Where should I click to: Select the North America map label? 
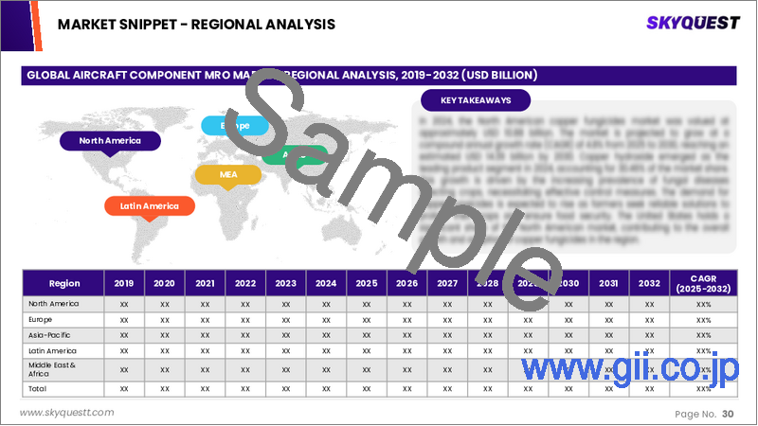(110, 141)
